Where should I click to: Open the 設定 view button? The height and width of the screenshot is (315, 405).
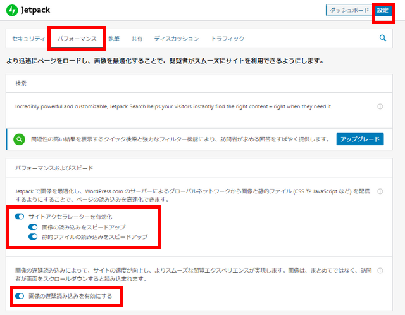(x=382, y=10)
